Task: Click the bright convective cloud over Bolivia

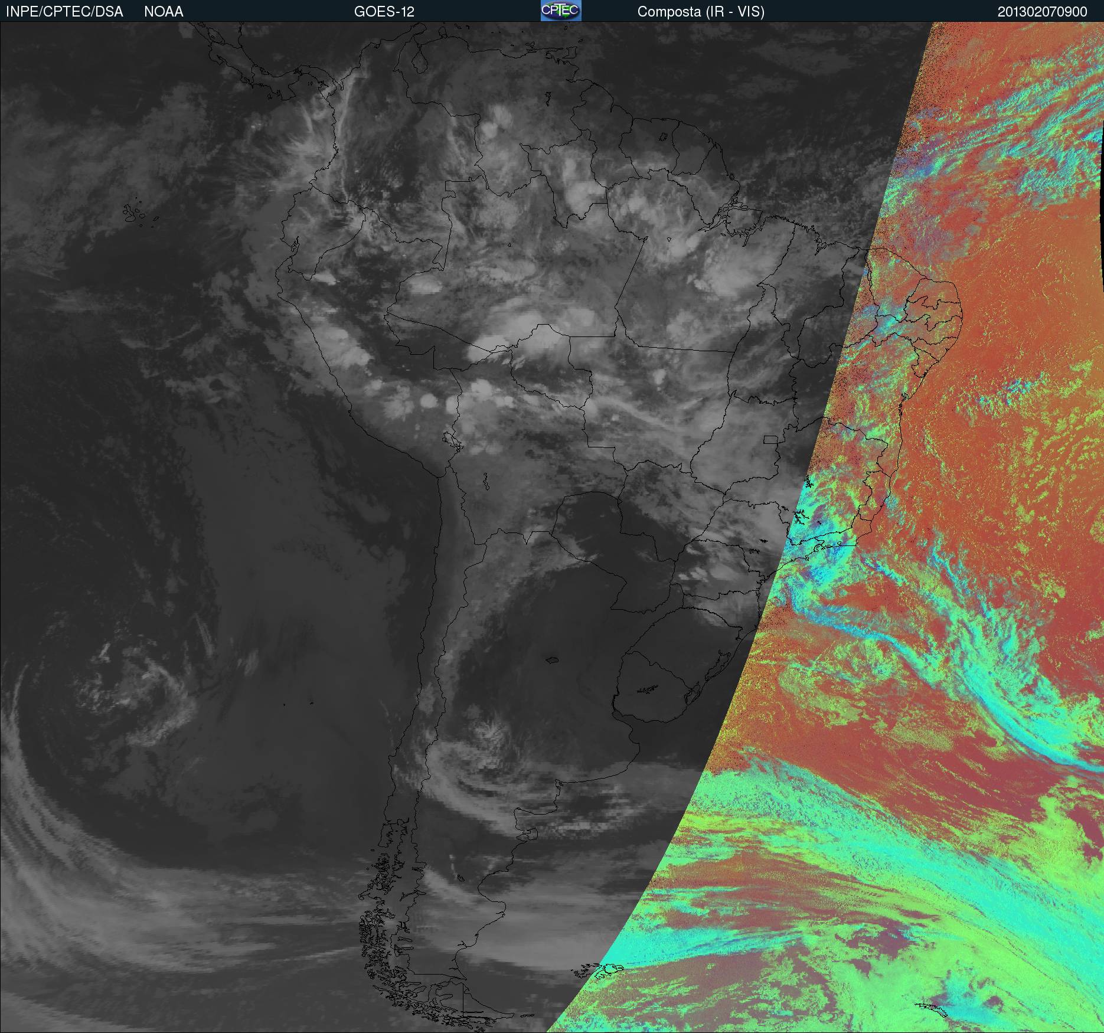Action: pyautogui.click(x=481, y=388)
